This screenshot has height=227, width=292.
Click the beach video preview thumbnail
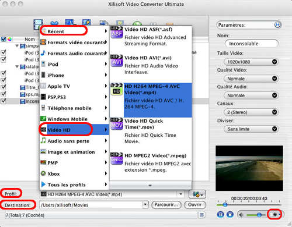pyautogui.click(x=249, y=168)
